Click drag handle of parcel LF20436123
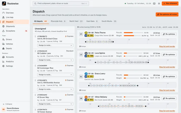The image size is (181, 113). tap(35, 51)
